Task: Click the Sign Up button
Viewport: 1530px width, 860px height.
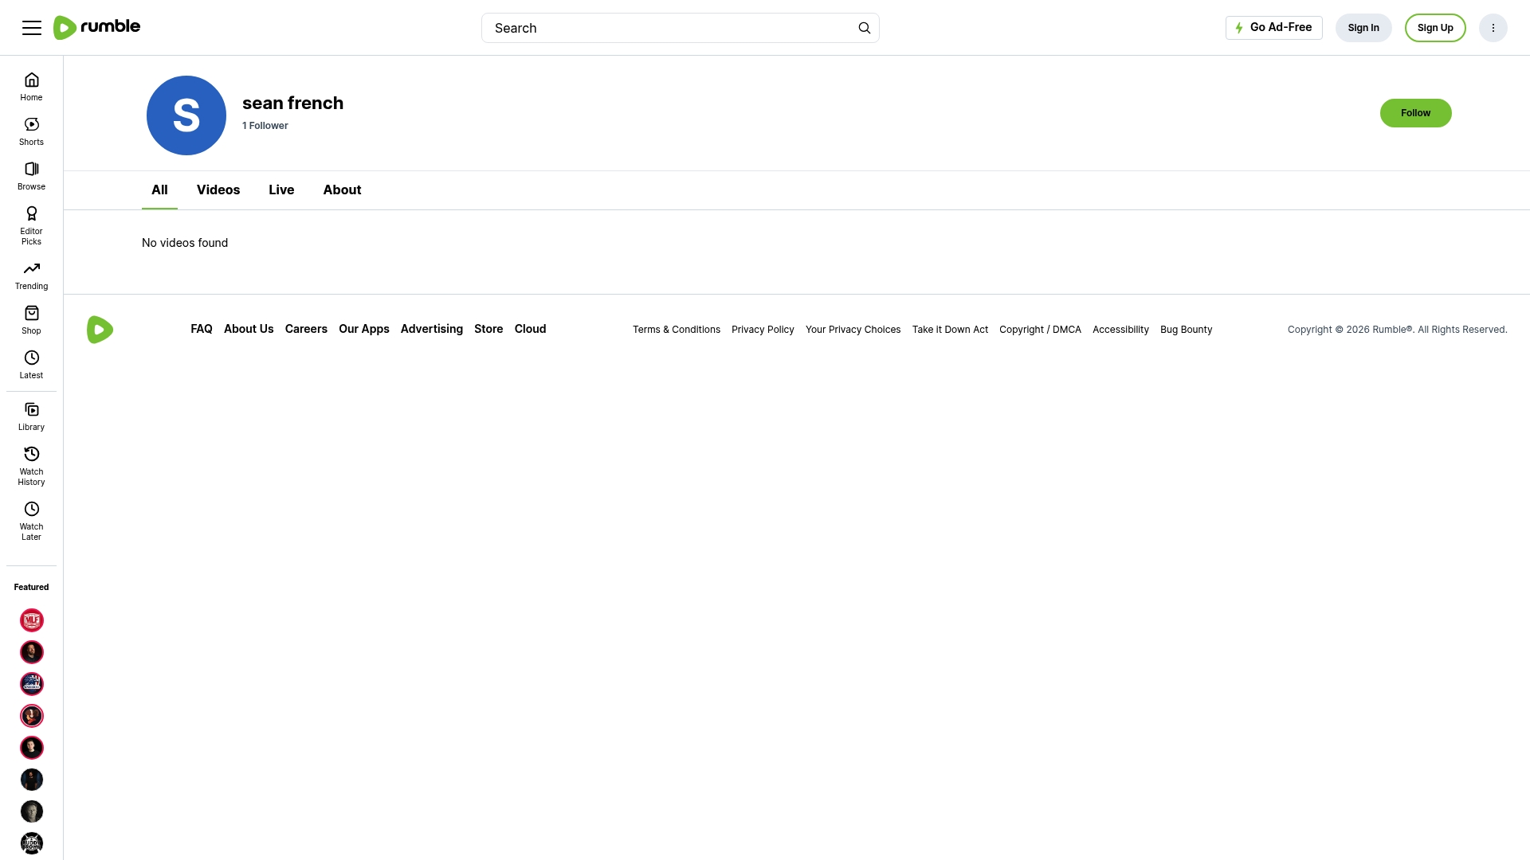Action: (x=1435, y=28)
